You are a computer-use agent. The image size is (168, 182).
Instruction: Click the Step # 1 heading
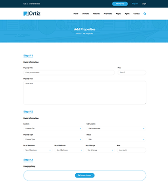pyautogui.click(x=28, y=56)
